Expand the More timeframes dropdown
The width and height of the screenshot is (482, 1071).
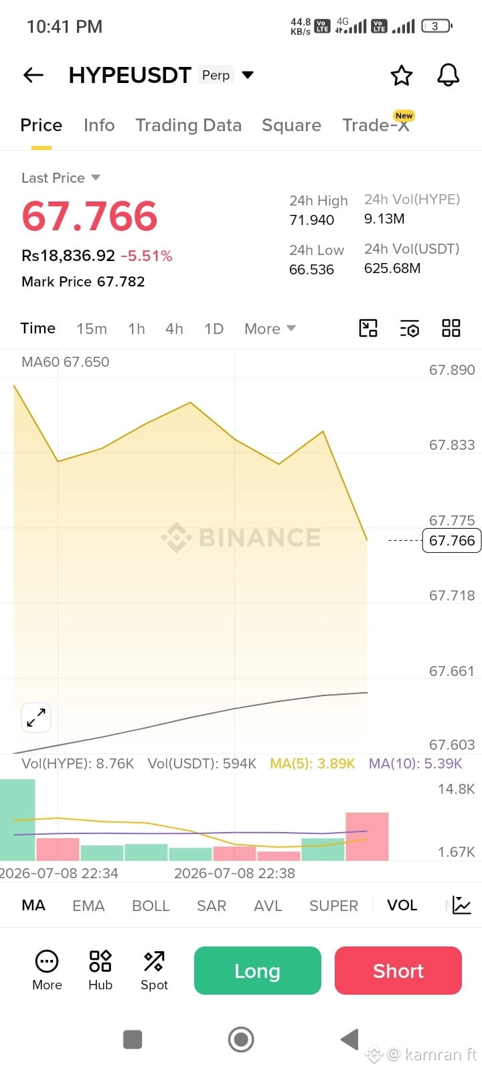pos(270,329)
